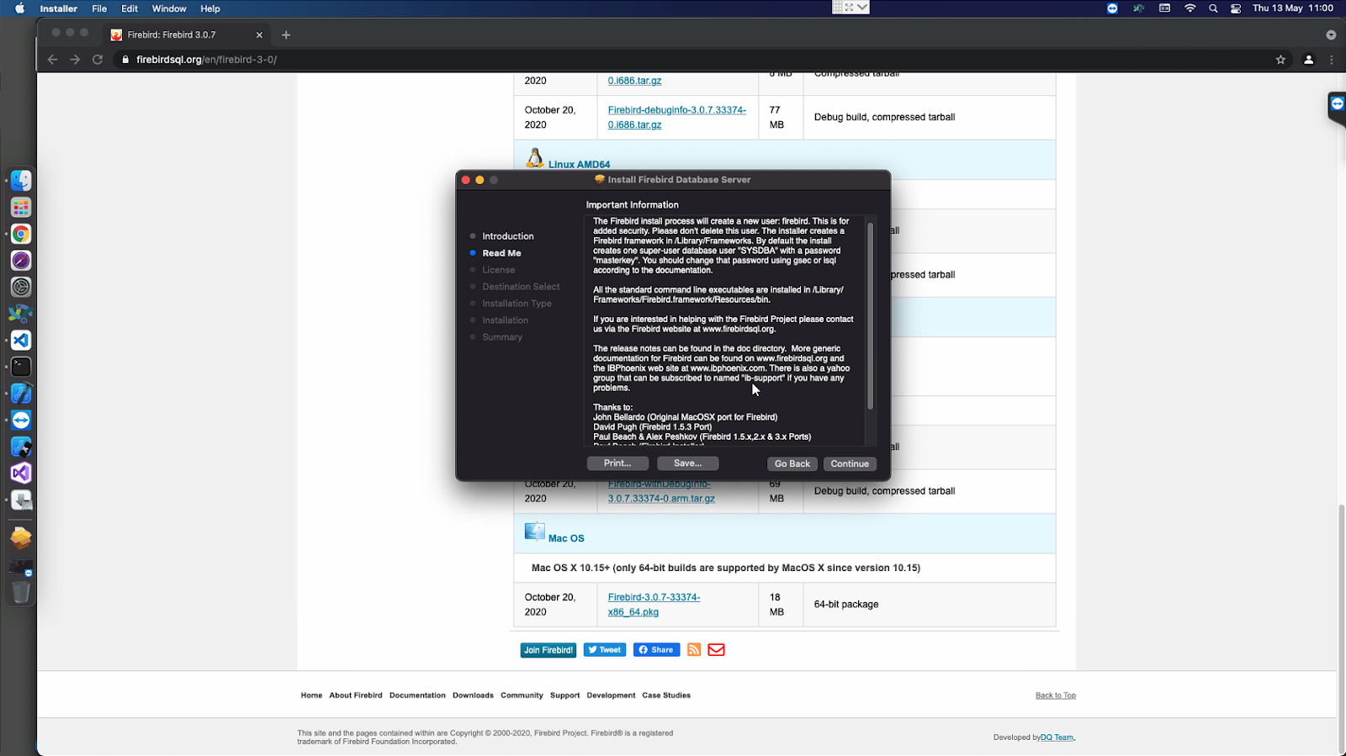Download Firebird-3.0.7-33374-x86_64.pkg
The height and width of the screenshot is (756, 1346).
pyautogui.click(x=654, y=605)
